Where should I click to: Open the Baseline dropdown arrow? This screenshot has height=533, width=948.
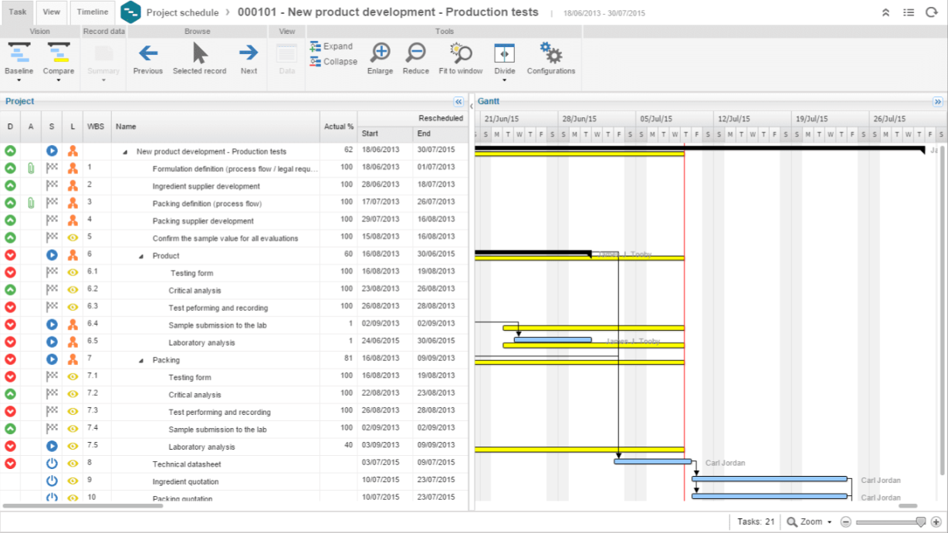click(19, 80)
